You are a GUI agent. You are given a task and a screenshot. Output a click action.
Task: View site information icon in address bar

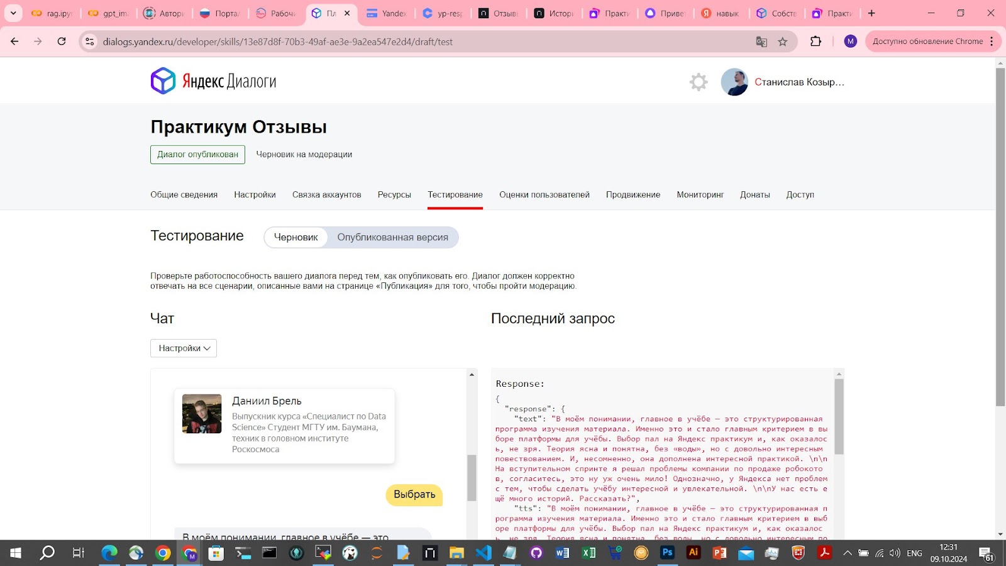point(90,42)
